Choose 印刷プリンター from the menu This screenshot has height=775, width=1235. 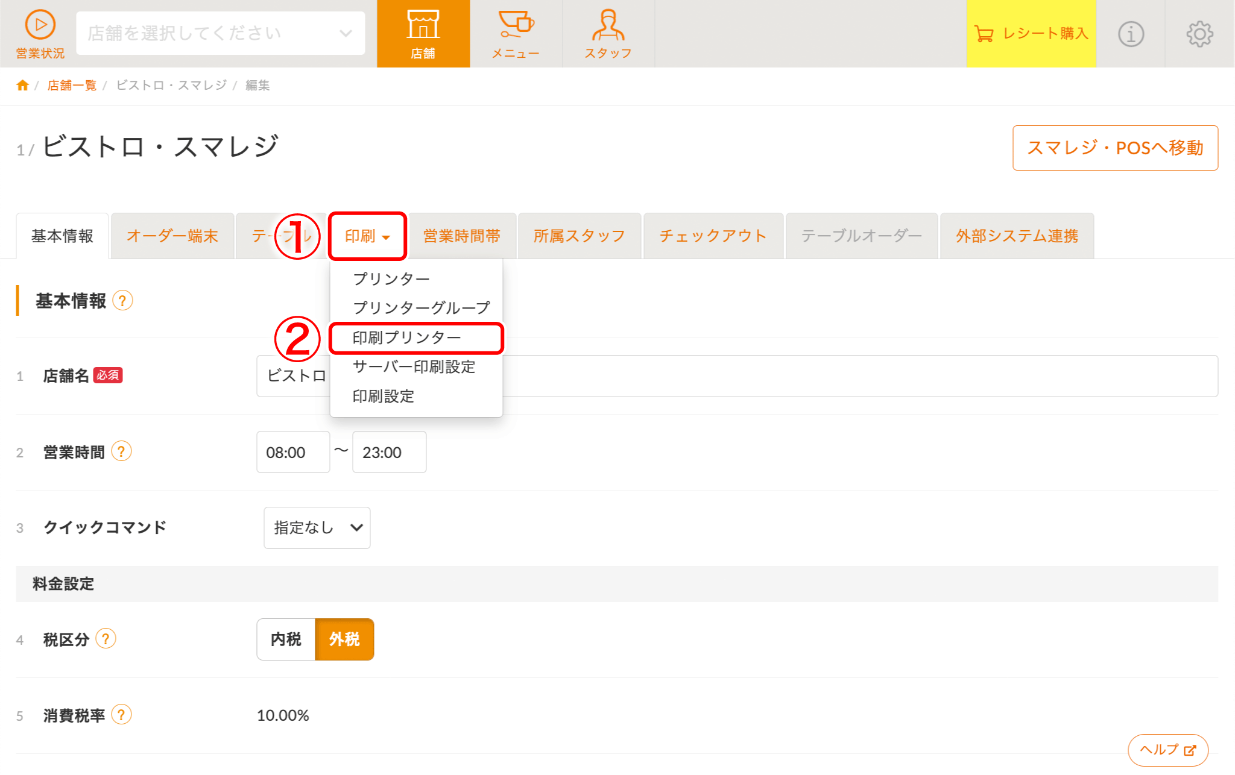click(416, 337)
